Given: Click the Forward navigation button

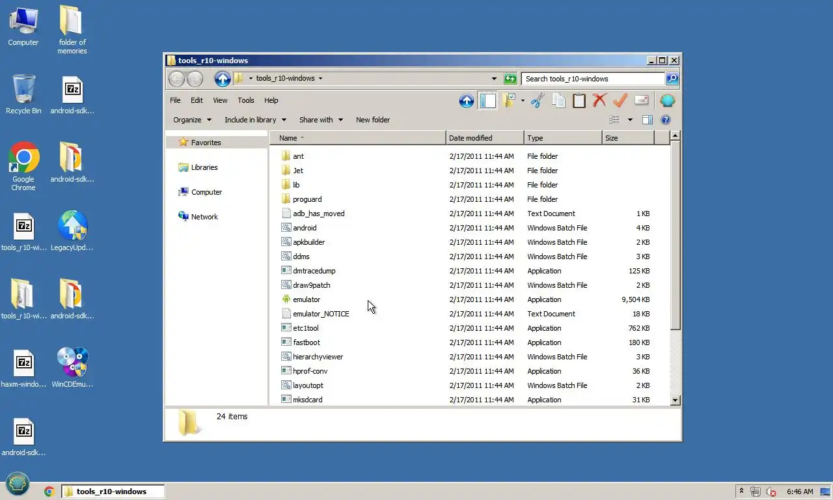Looking at the screenshot, I should coord(195,79).
